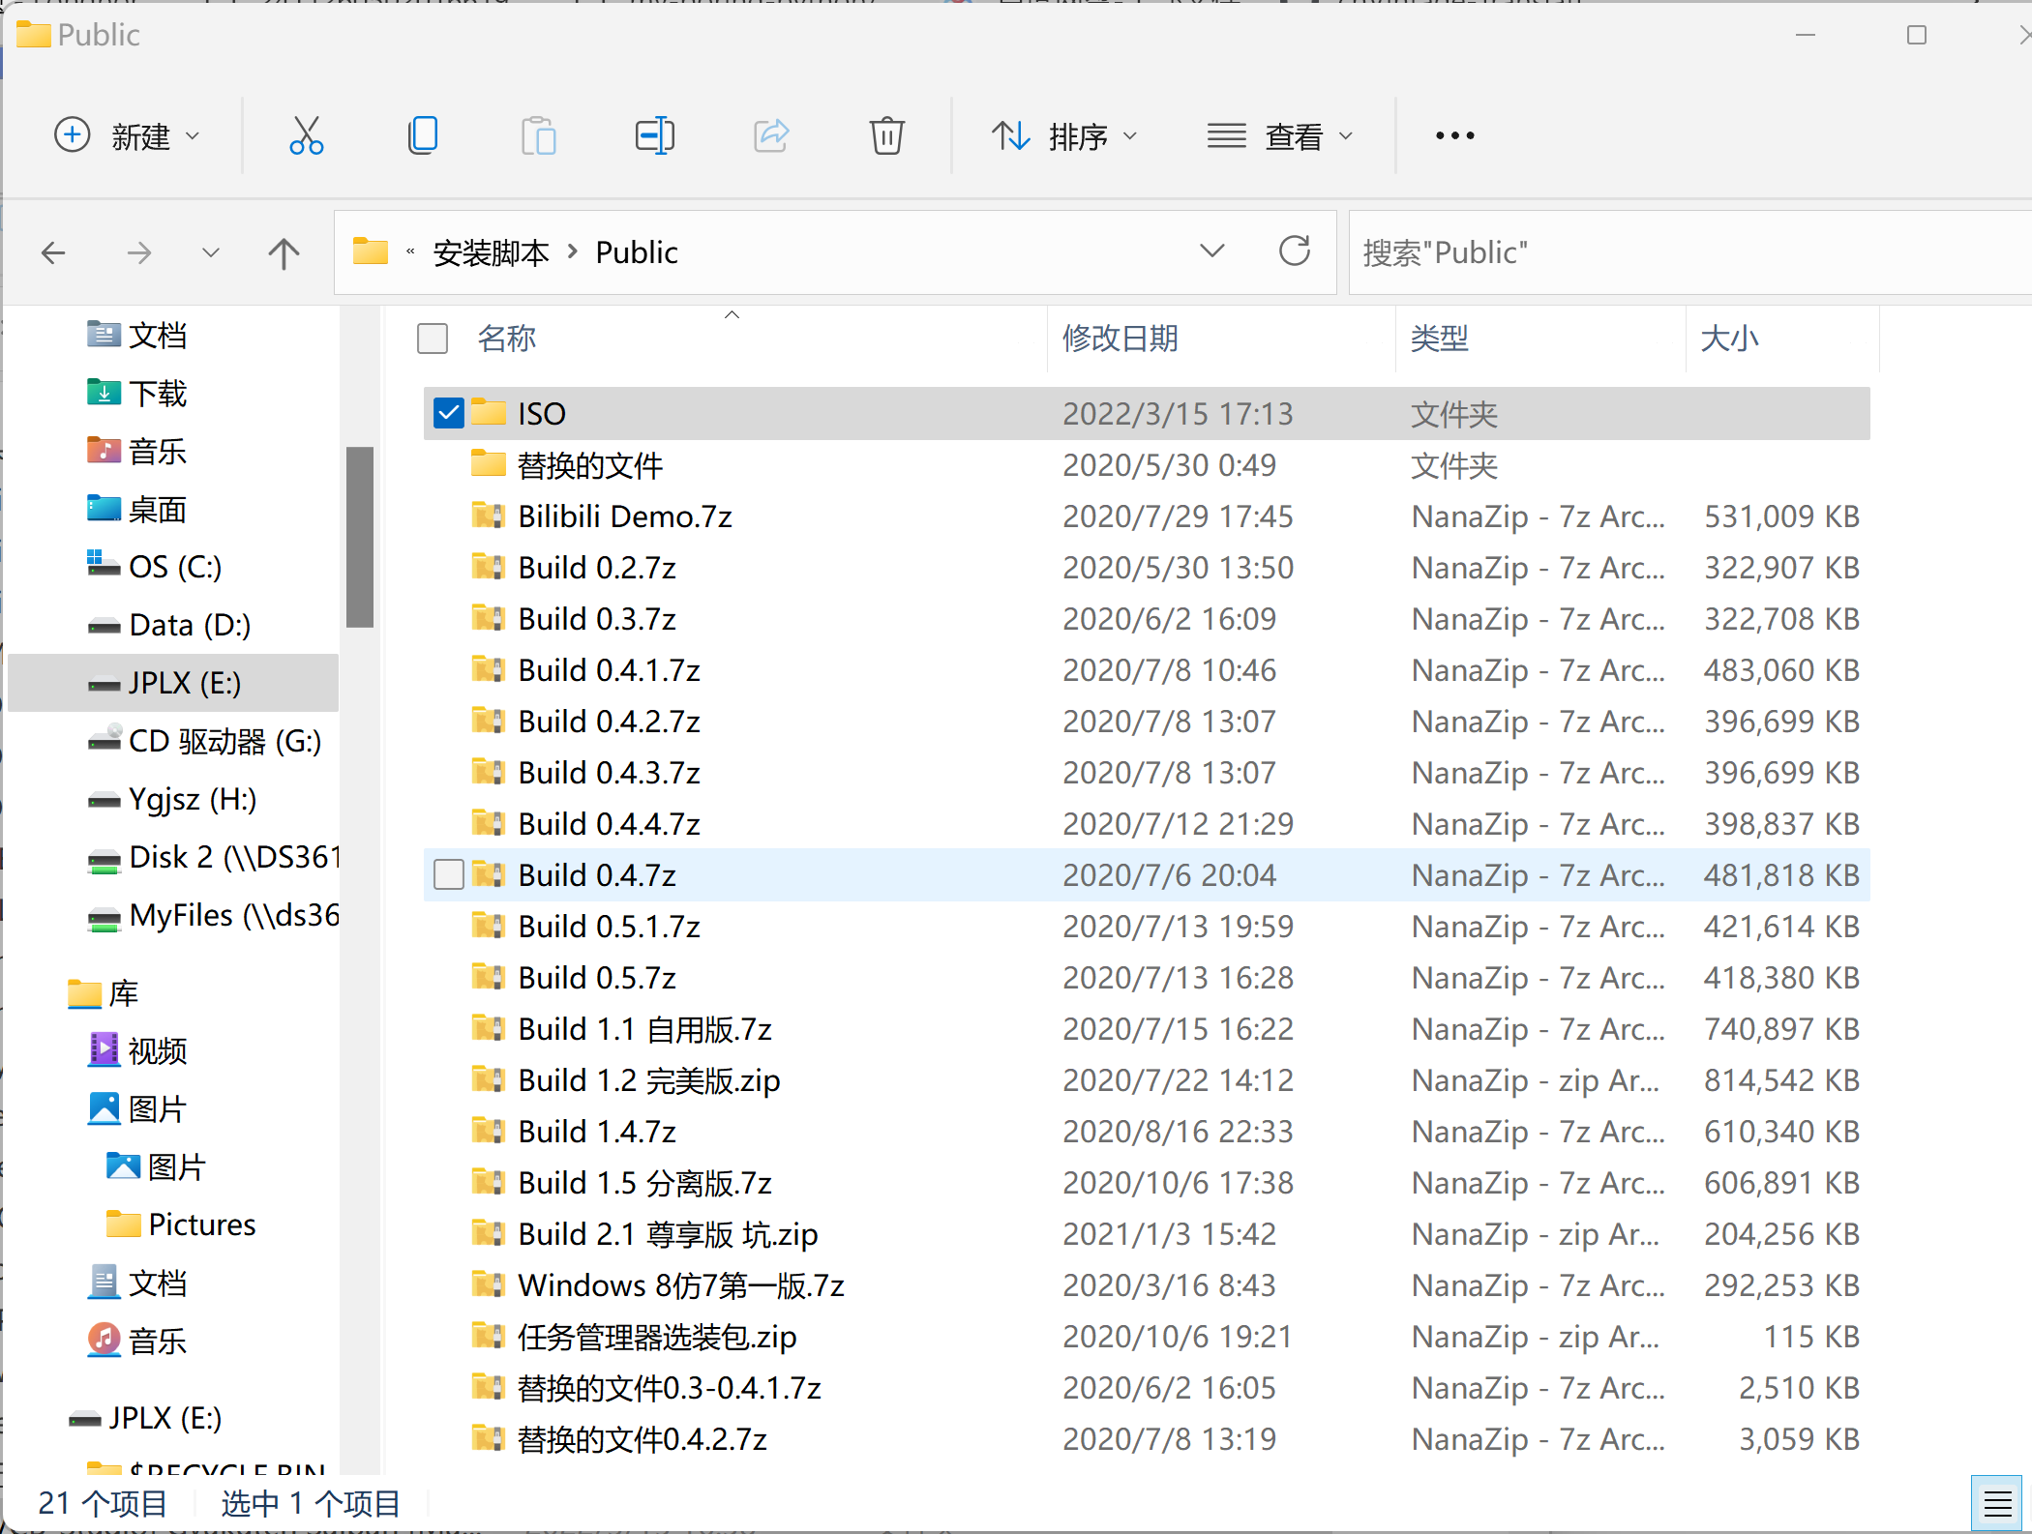The width and height of the screenshot is (2032, 1534).
Task: Select 替换的文件 folder row
Action: click(x=1147, y=465)
